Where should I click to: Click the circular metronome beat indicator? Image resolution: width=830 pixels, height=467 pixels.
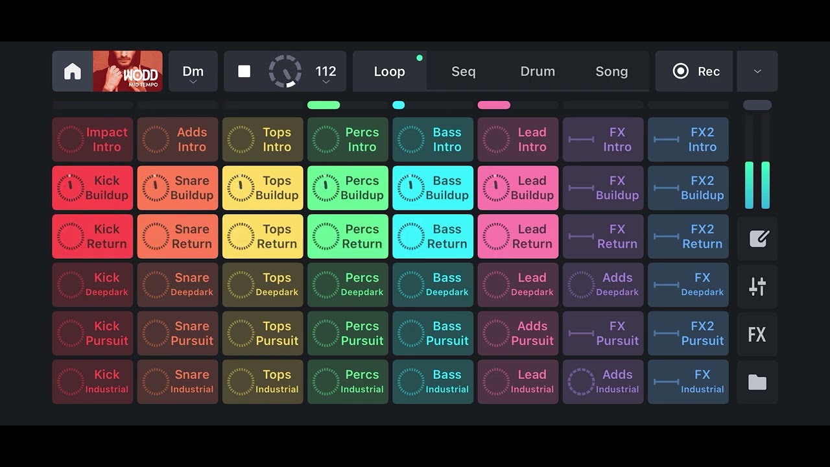[x=285, y=71]
